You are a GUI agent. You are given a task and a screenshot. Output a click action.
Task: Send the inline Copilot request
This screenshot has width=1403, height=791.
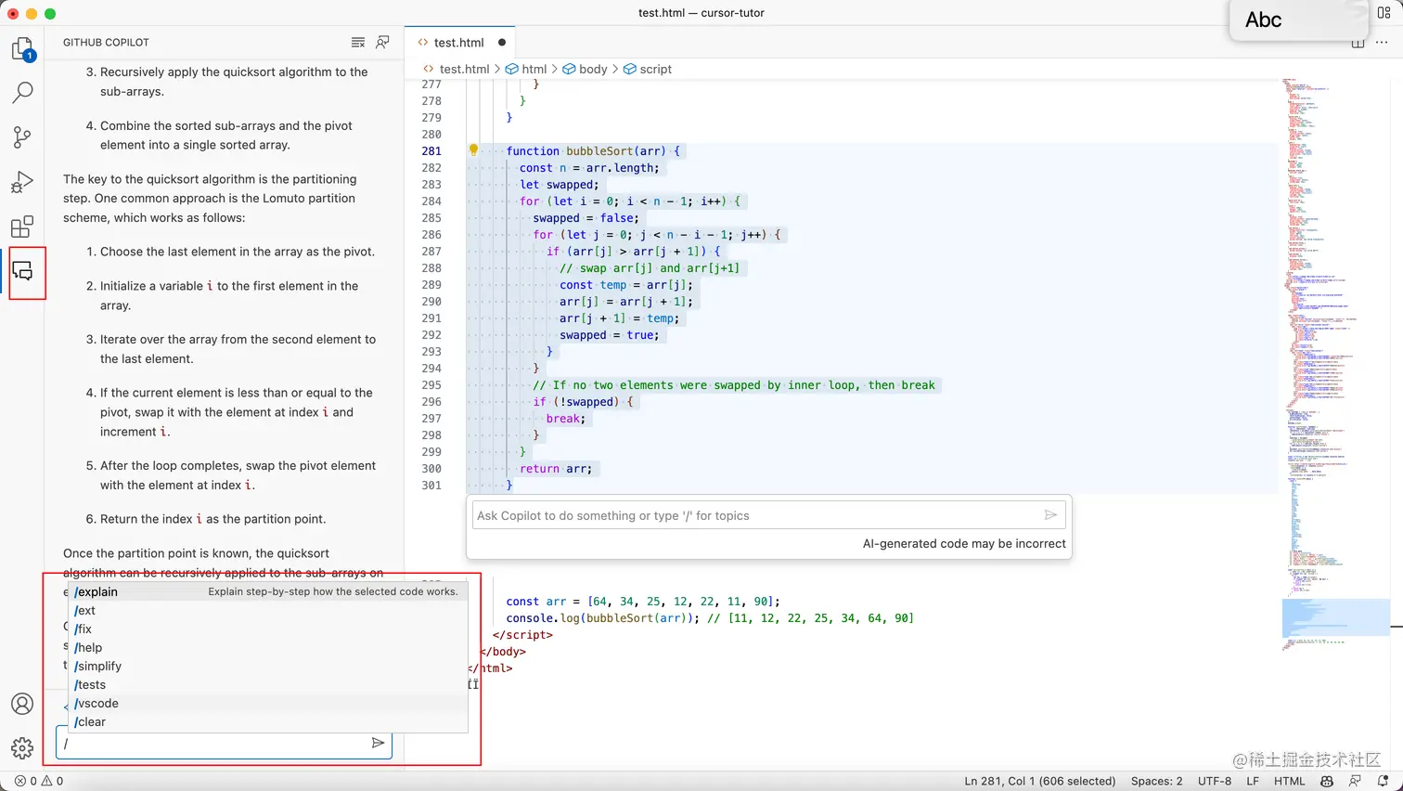click(1050, 515)
